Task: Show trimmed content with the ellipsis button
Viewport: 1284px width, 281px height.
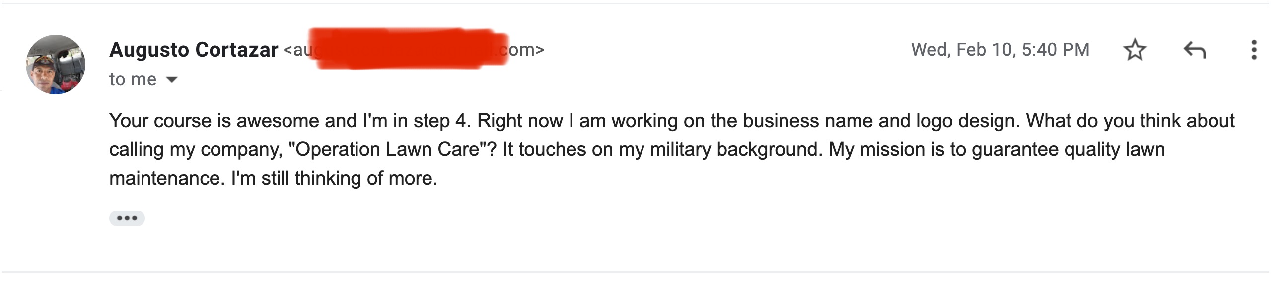Action: pyautogui.click(x=127, y=218)
